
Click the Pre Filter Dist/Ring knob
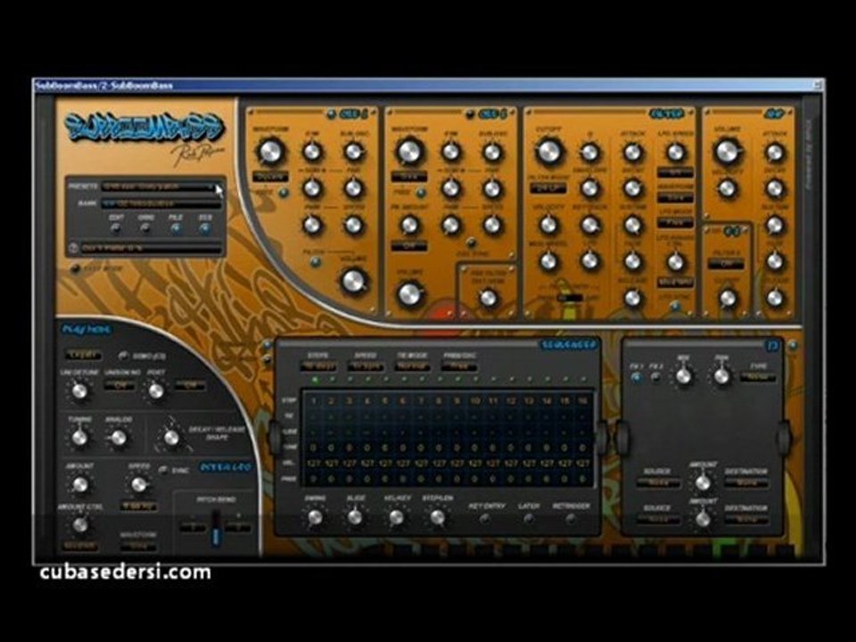coord(488,298)
